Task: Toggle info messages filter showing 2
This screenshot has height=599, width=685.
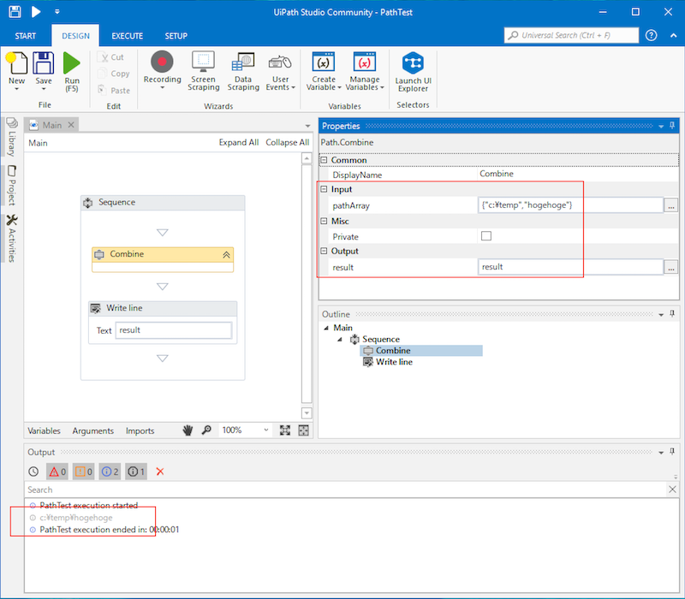Action: pyautogui.click(x=110, y=471)
